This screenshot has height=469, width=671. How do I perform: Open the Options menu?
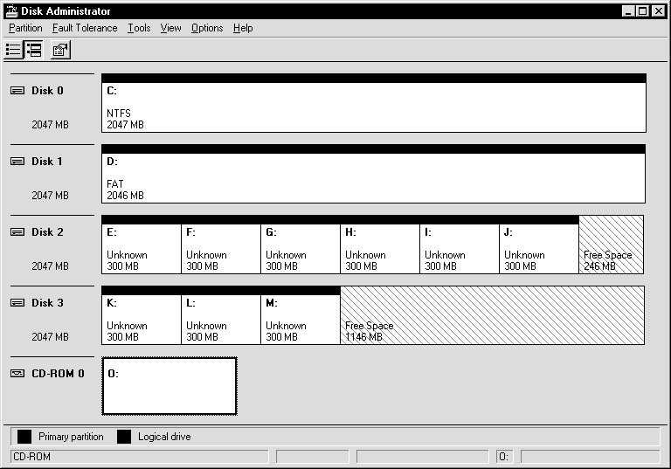[207, 28]
